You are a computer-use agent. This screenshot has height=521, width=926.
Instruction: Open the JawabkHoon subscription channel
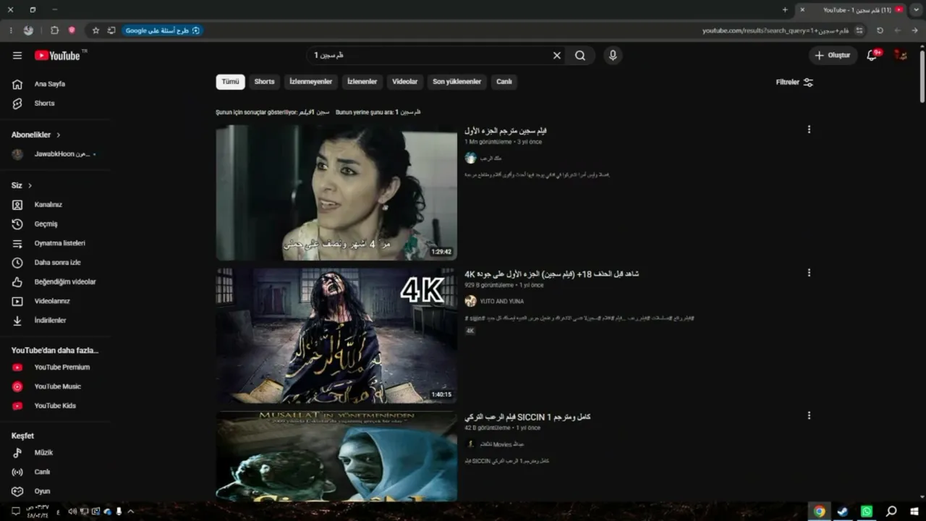55,154
